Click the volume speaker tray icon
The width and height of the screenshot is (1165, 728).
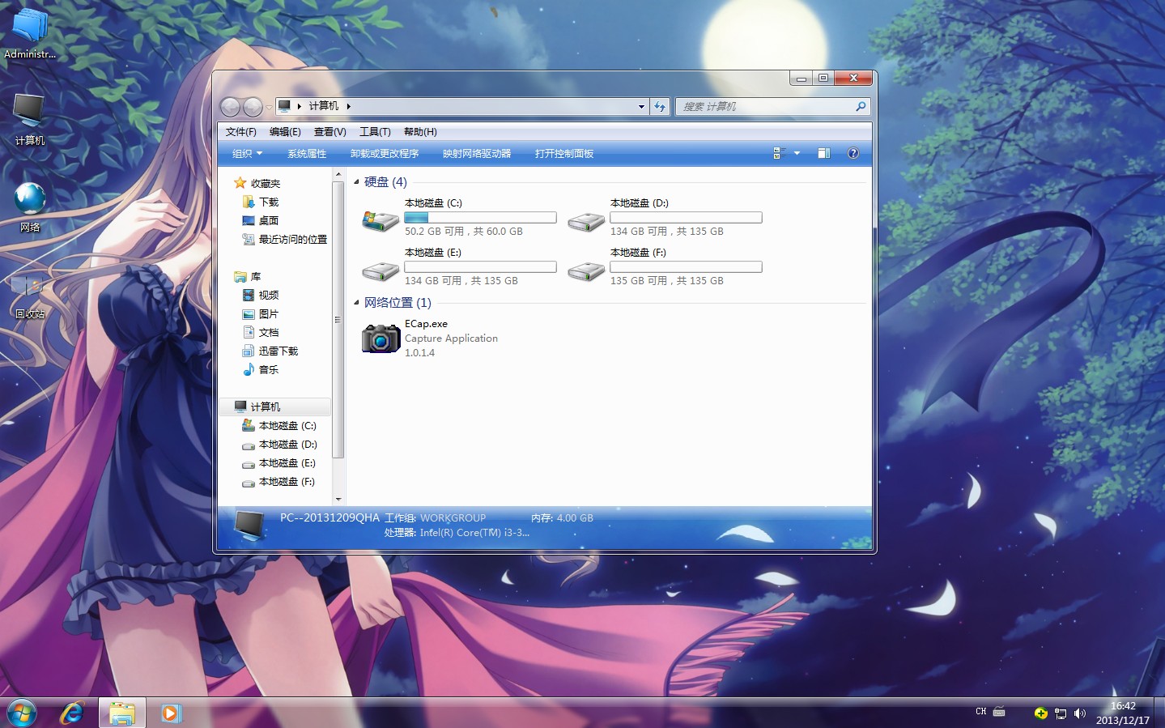coord(1079,713)
